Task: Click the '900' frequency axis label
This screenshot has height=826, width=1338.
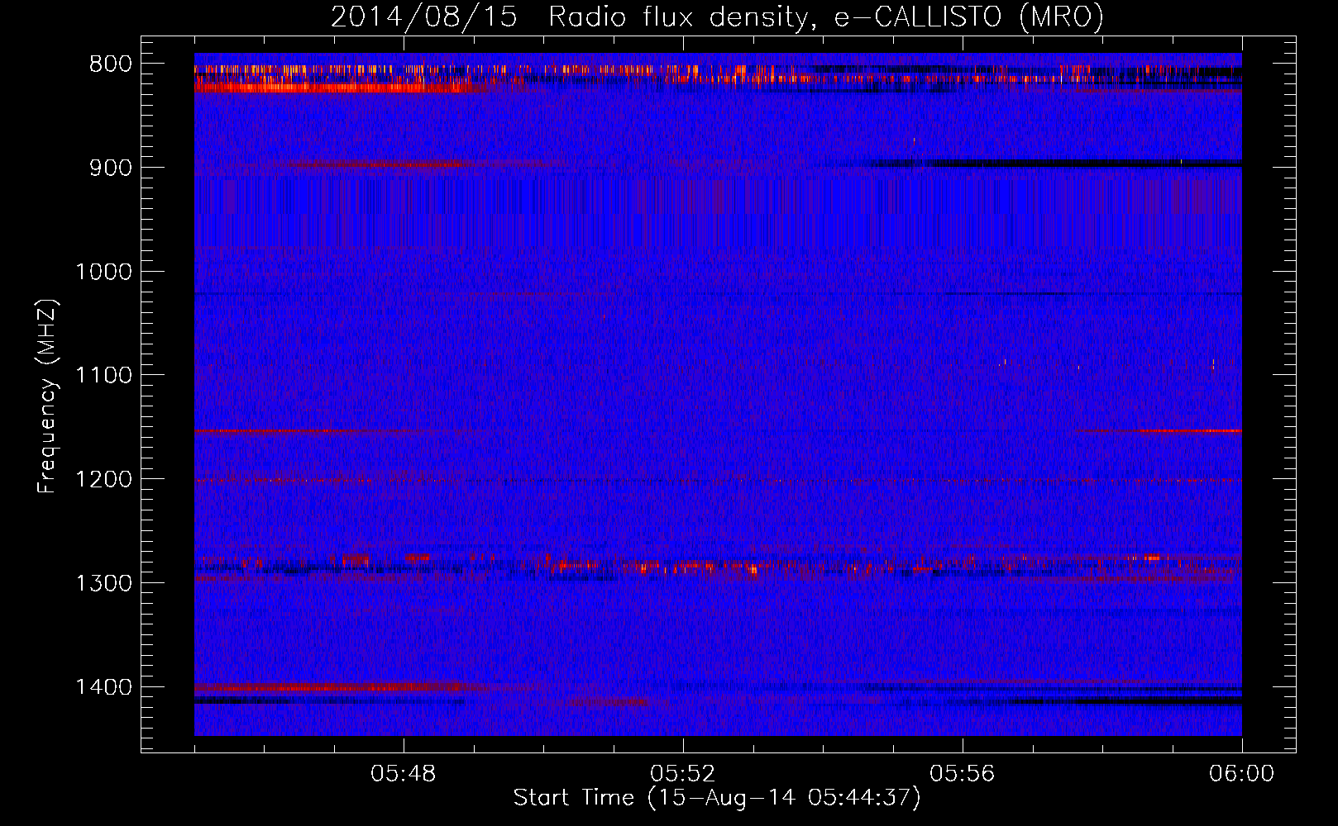Action: pyautogui.click(x=111, y=168)
